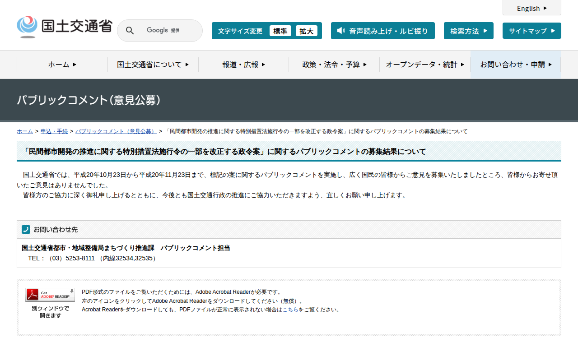
Task: Open the こちら link for PDF help
Action: [x=290, y=310]
